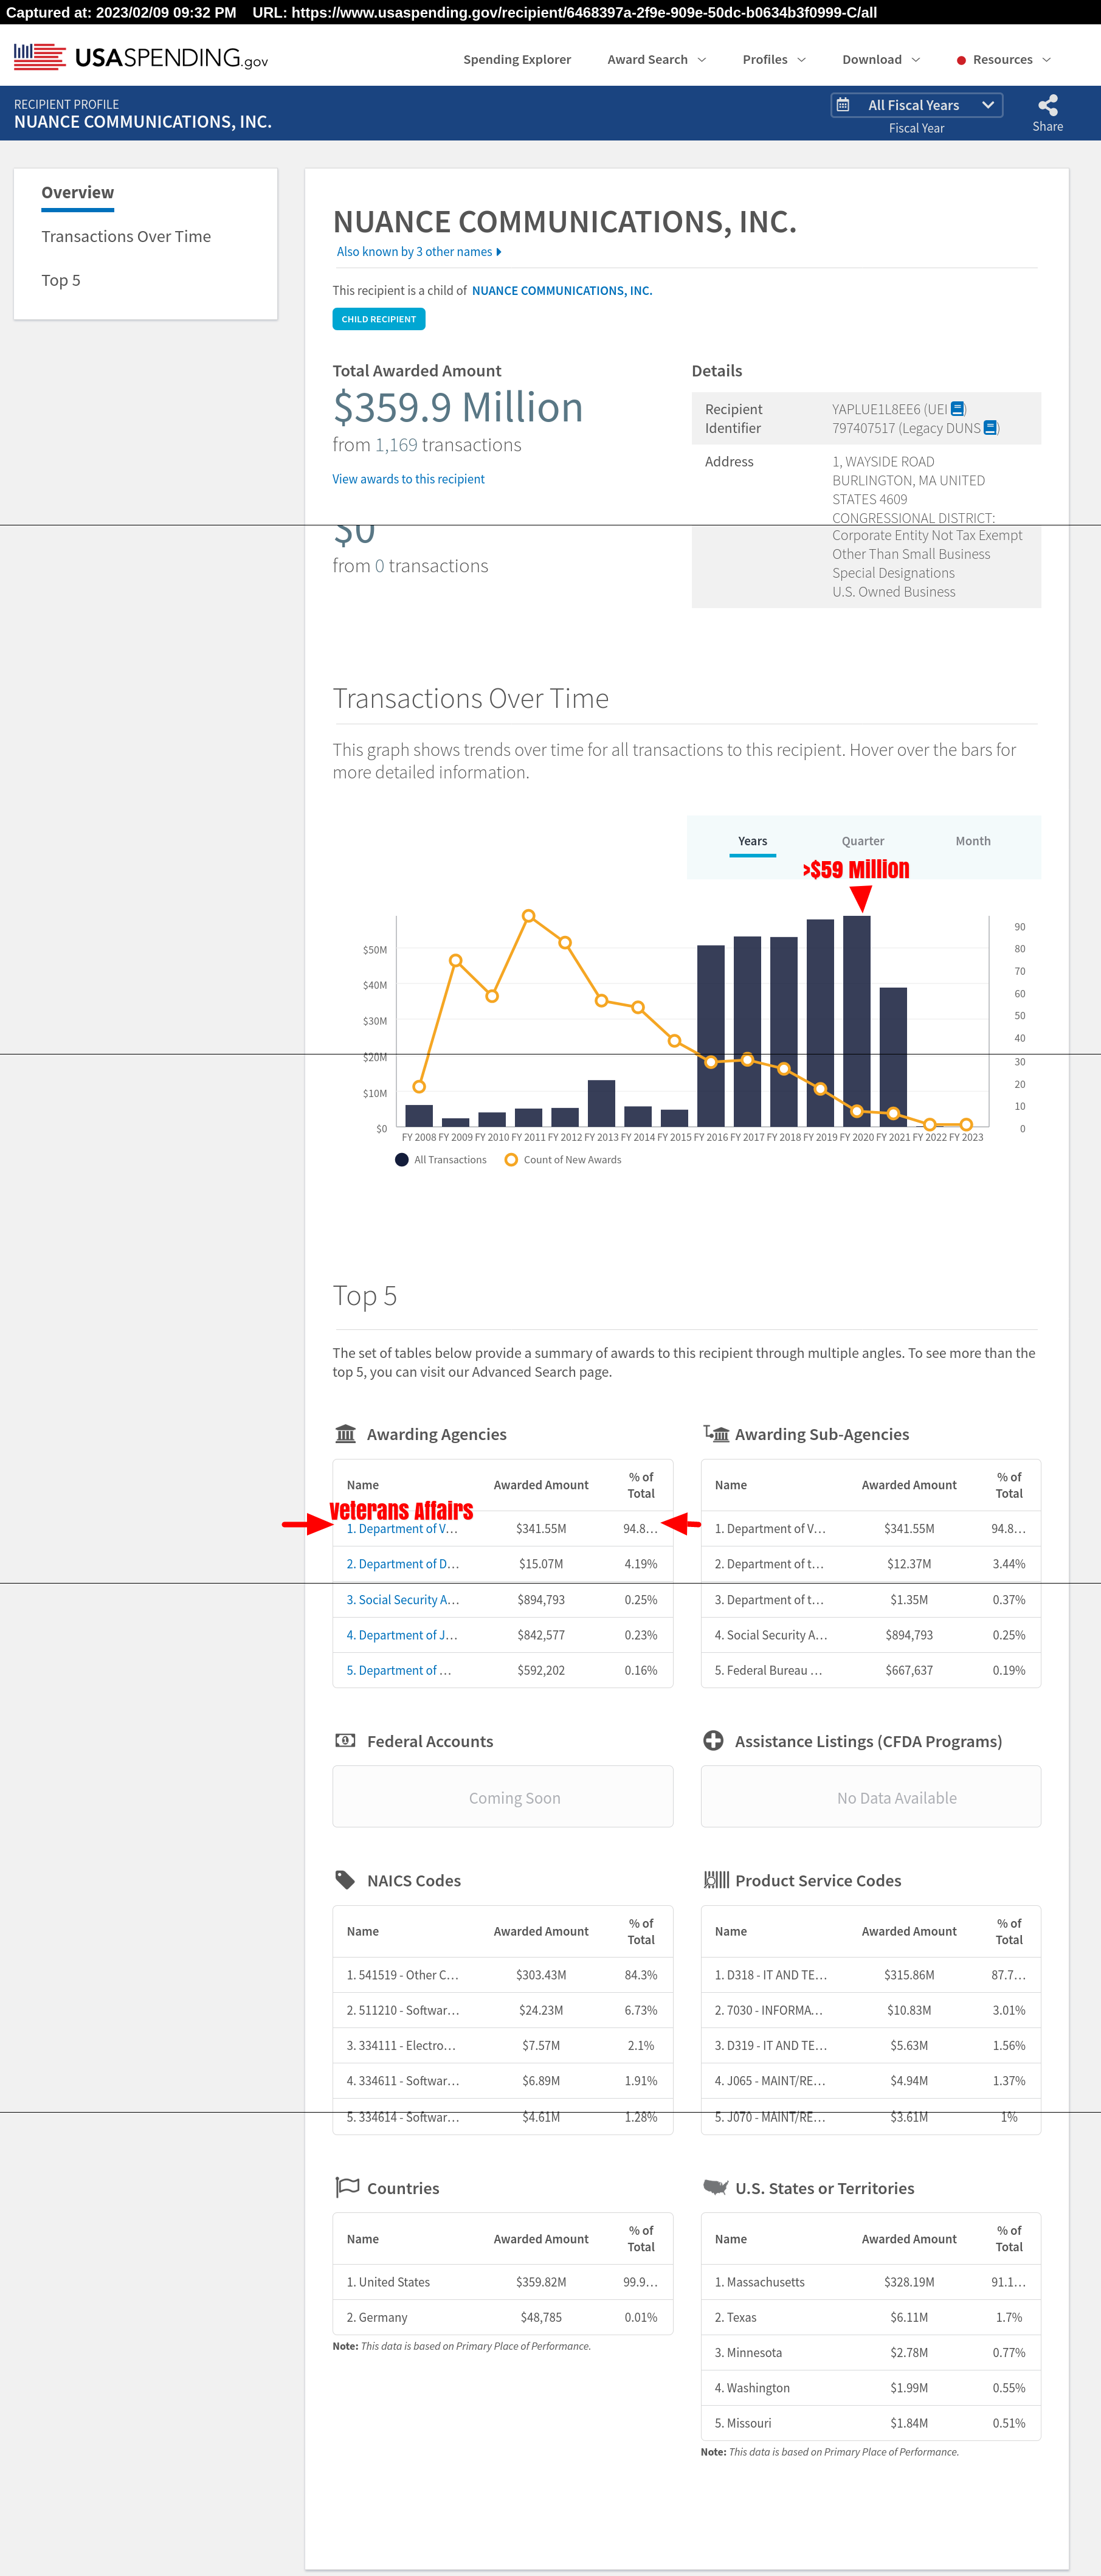Screen dimensions: 1101x2576
Task: Click '5. Missouri' state row
Action: click(870, 2423)
